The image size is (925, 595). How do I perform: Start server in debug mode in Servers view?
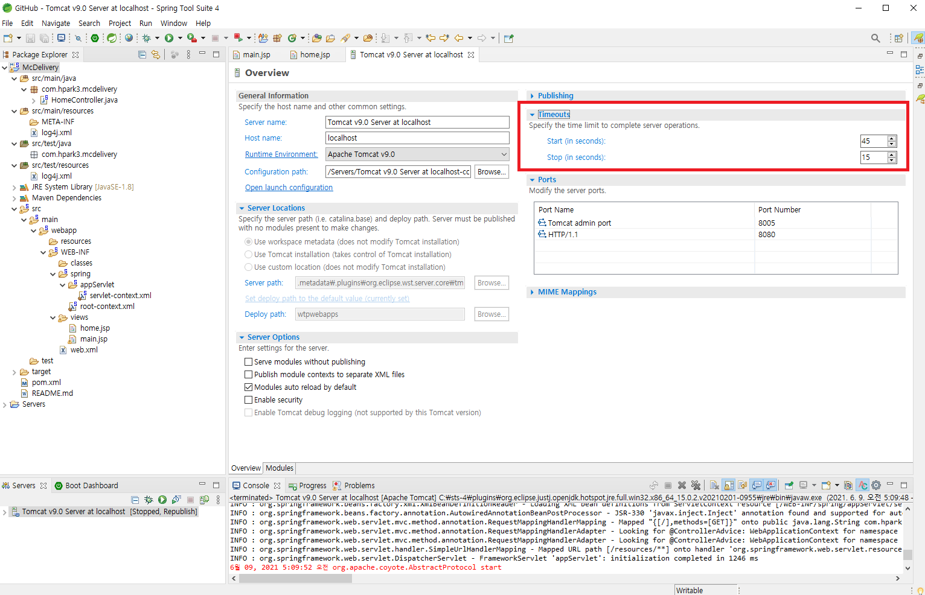[149, 500]
